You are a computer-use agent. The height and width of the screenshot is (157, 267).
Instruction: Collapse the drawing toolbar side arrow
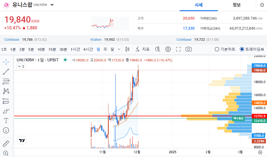pos(13,148)
